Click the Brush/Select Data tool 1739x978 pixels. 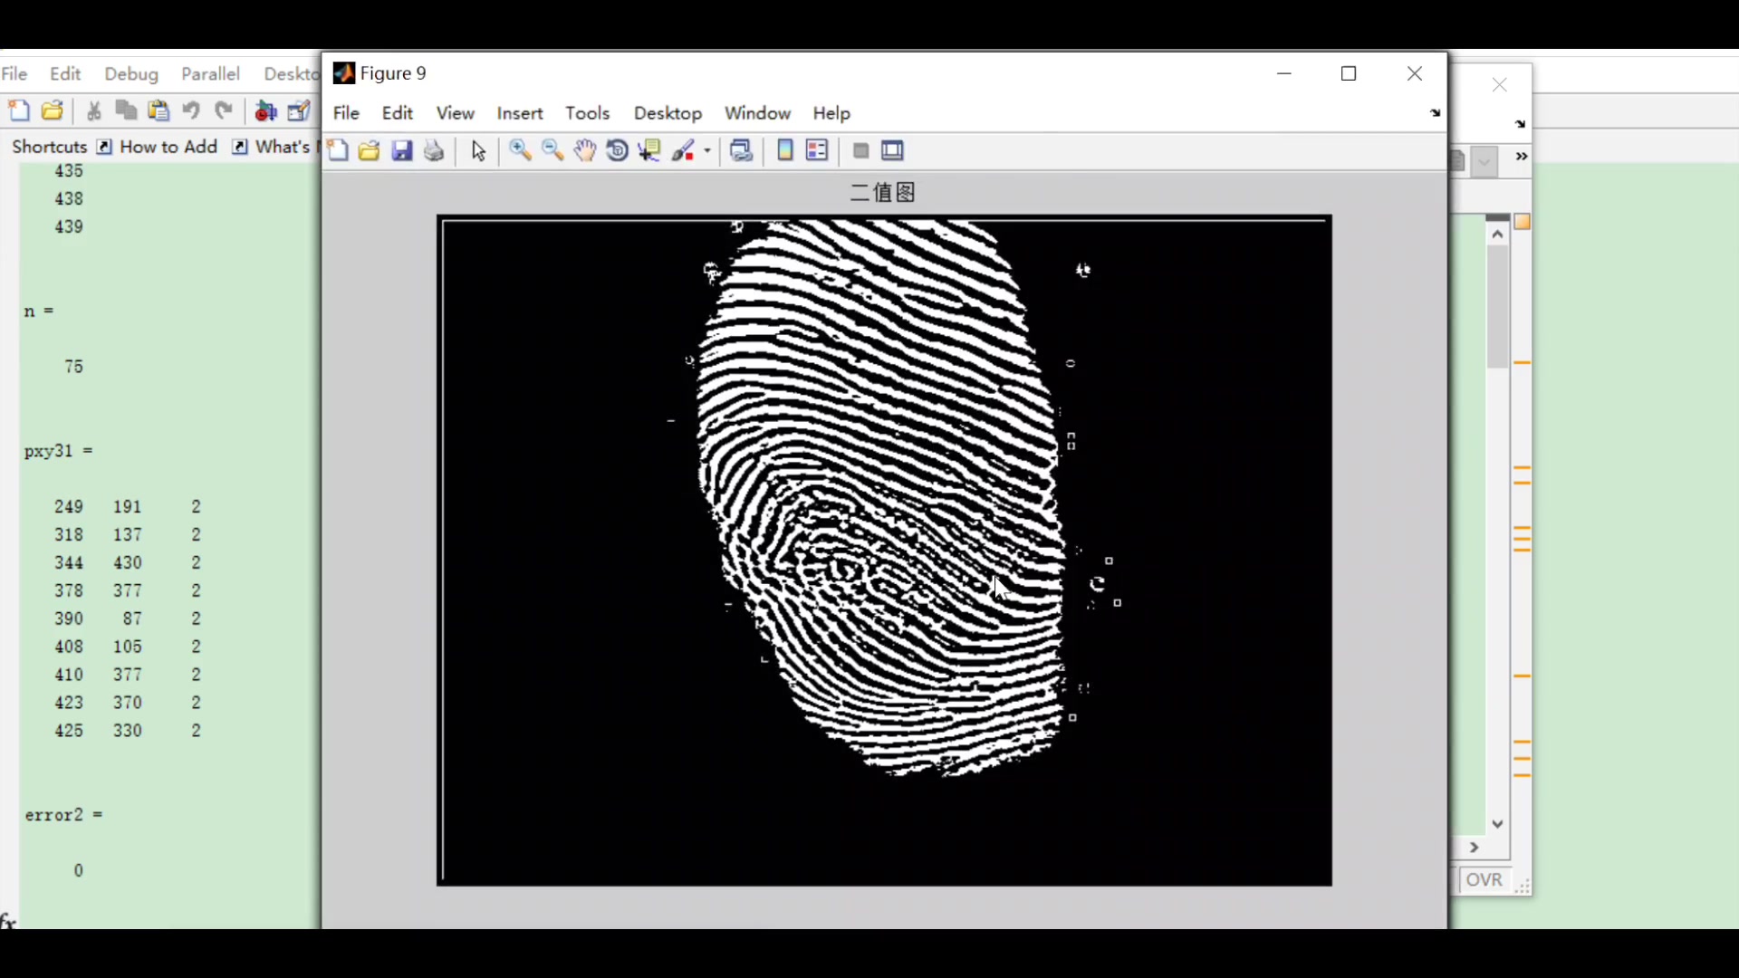[684, 151]
